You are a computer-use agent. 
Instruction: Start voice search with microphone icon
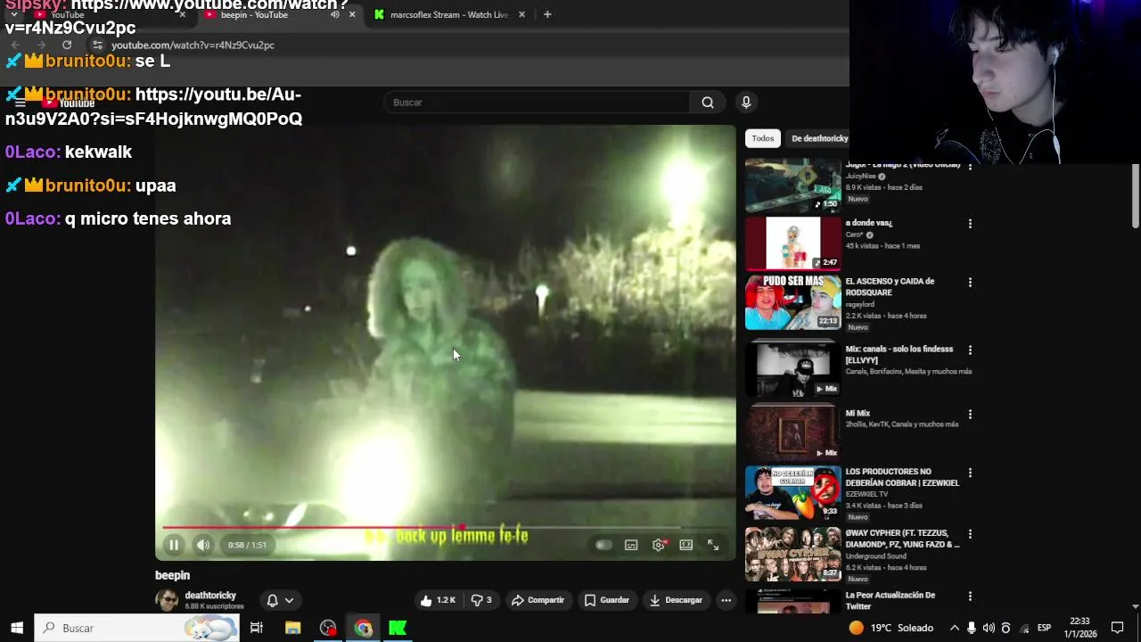tap(746, 103)
